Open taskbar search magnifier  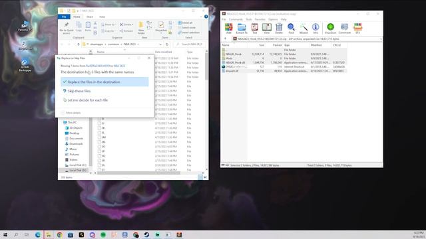click(x=16, y=234)
